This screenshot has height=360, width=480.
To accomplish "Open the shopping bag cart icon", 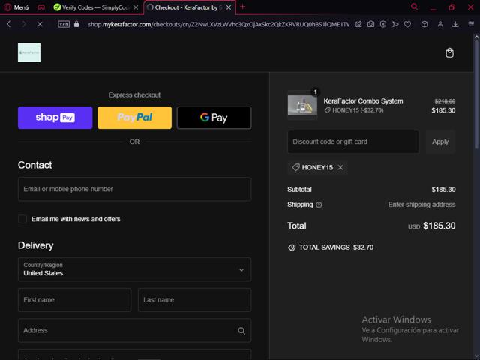I will pos(449,52).
